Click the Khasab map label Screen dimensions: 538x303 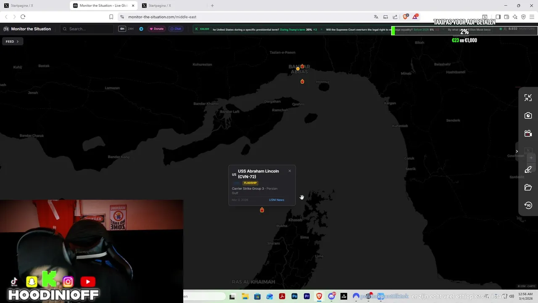pyautogui.click(x=295, y=220)
